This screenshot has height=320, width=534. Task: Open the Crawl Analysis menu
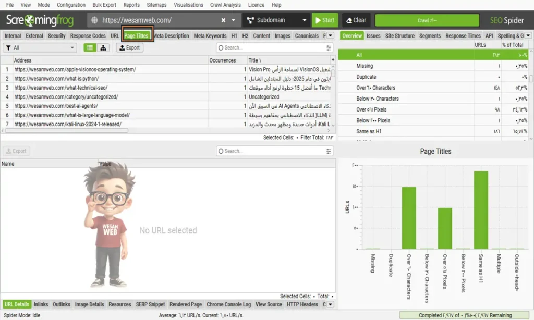pyautogui.click(x=226, y=5)
